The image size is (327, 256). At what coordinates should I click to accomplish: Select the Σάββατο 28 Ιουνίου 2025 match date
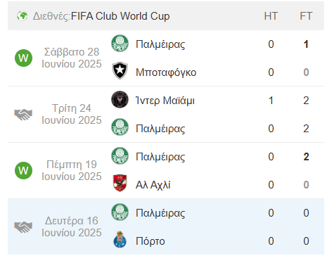tap(72, 58)
